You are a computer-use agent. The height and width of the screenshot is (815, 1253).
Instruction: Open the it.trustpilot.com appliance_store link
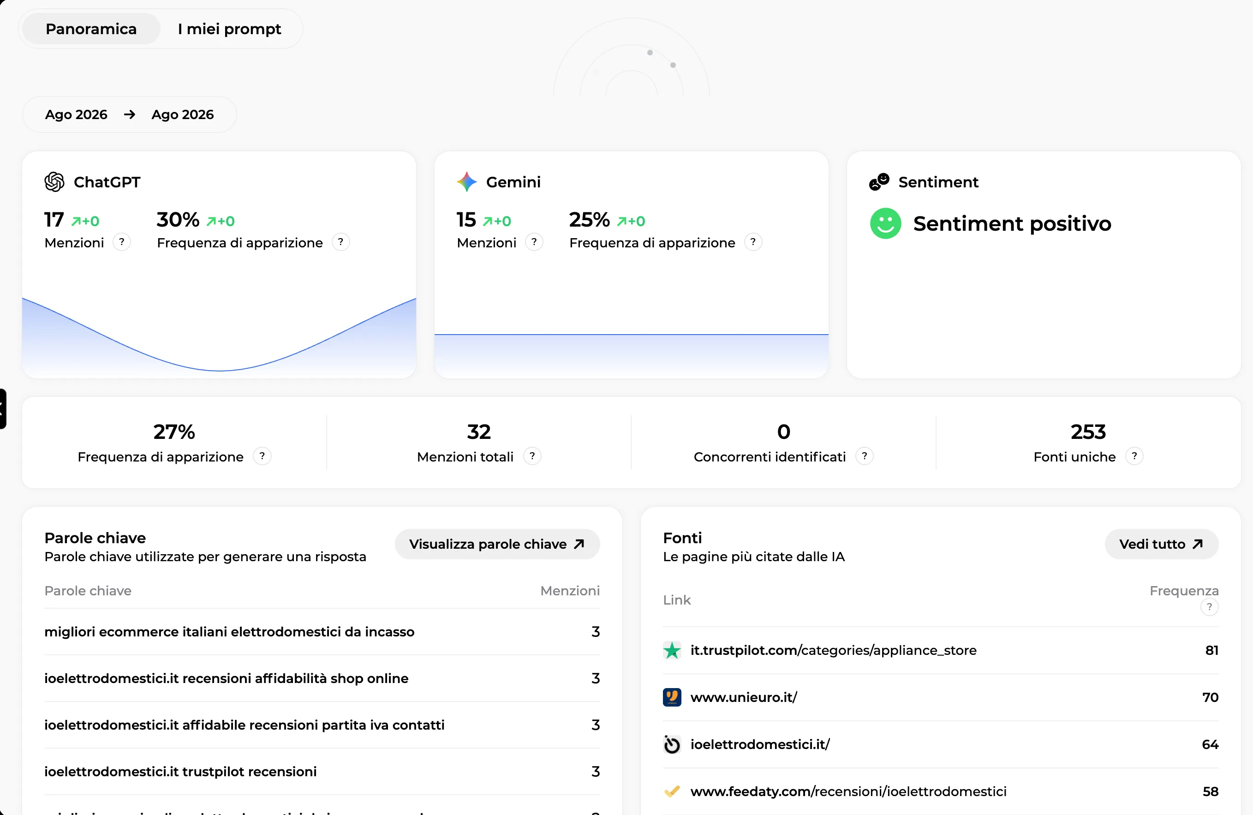pos(833,650)
